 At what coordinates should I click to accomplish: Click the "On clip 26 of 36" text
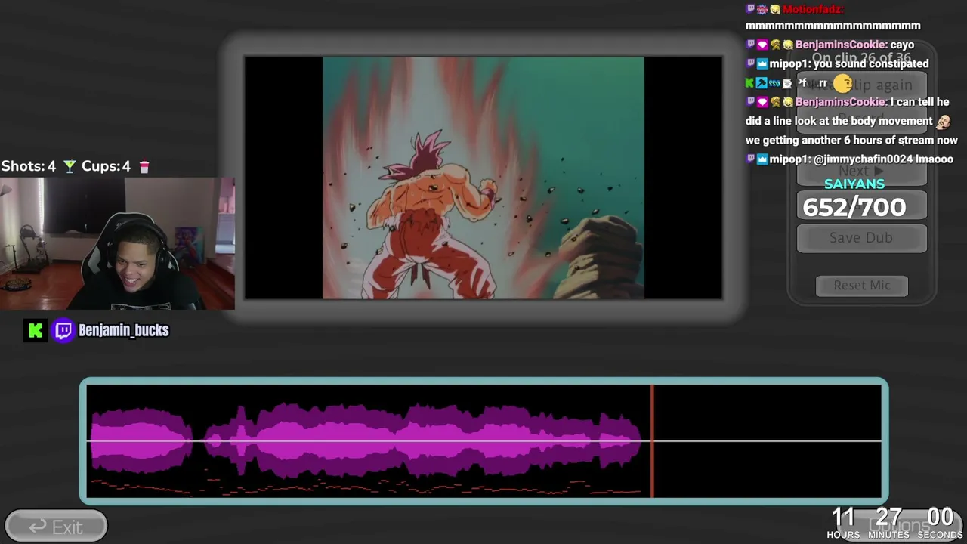pyautogui.click(x=861, y=57)
